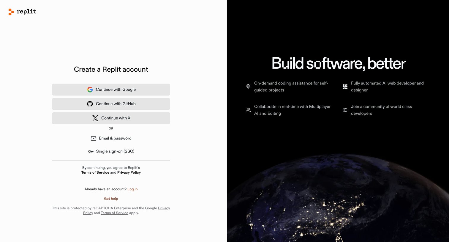Click the SSO key icon
449x242 pixels.
91,152
